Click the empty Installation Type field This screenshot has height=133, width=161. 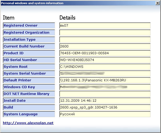pyautogui.click(x=105, y=40)
